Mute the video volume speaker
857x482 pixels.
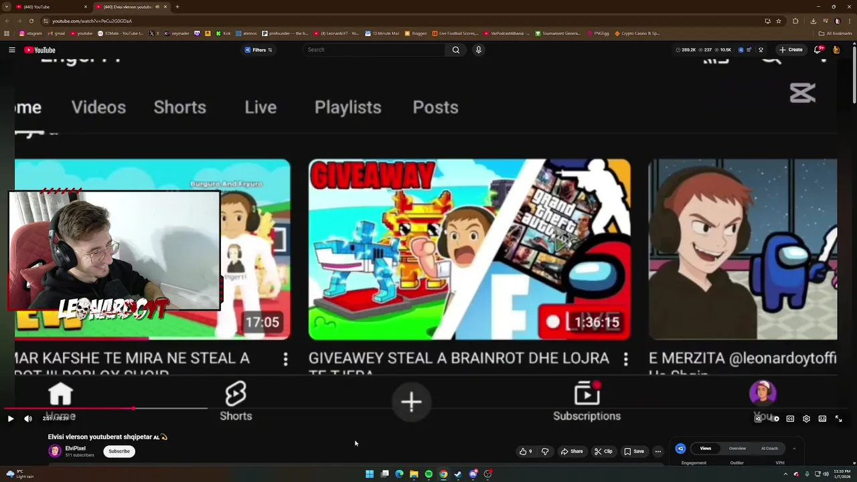pos(28,418)
